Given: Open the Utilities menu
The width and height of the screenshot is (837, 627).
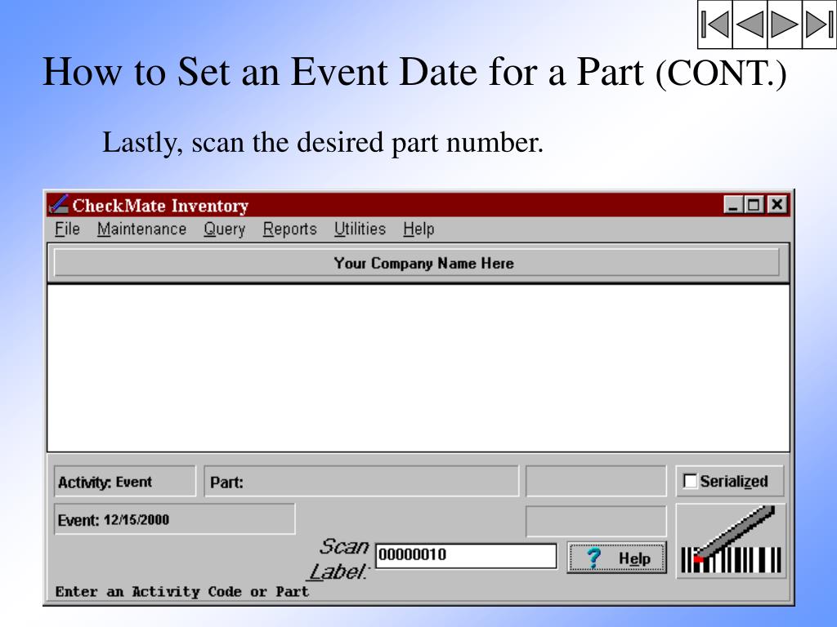Looking at the screenshot, I should click(360, 229).
